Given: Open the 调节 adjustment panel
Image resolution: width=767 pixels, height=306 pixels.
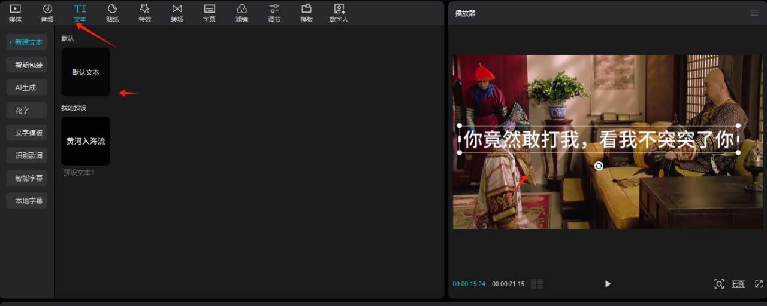Looking at the screenshot, I should click(274, 13).
